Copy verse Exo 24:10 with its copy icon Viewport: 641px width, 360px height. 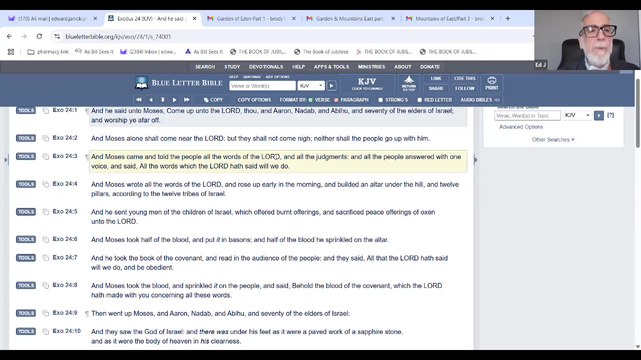(46, 331)
